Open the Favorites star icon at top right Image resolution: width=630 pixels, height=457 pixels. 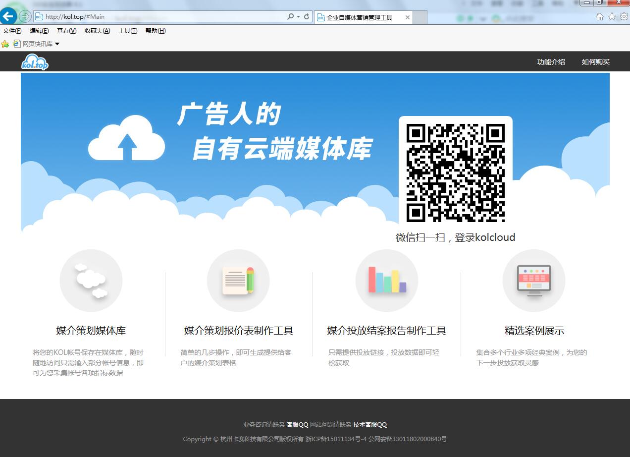(612, 16)
